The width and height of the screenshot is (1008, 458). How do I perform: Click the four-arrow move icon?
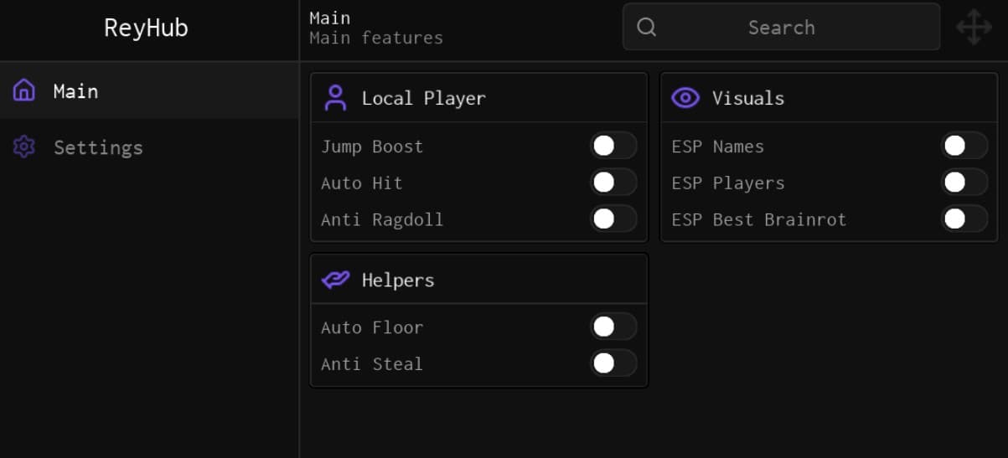click(x=974, y=28)
